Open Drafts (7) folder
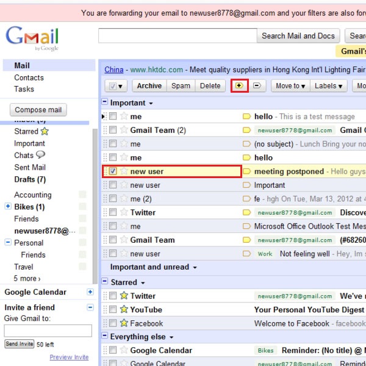366x366 pixels. (x=30, y=179)
